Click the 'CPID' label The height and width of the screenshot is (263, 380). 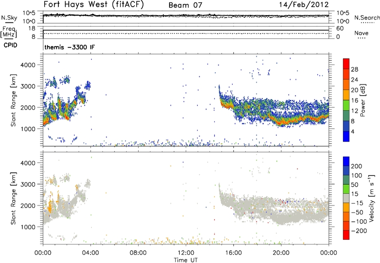pyautogui.click(x=10, y=45)
